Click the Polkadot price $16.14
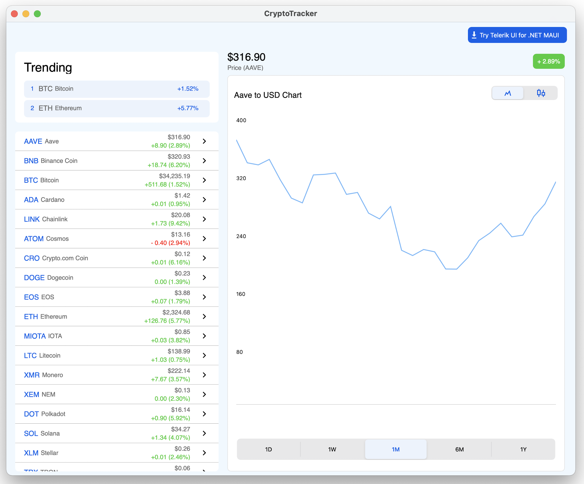Image resolution: width=584 pixels, height=484 pixels. point(181,410)
